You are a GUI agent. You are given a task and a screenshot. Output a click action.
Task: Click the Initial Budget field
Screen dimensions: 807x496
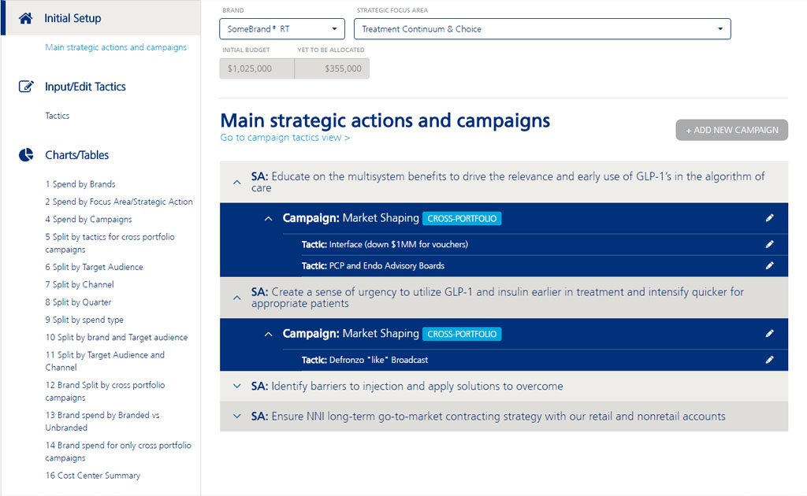coord(257,68)
